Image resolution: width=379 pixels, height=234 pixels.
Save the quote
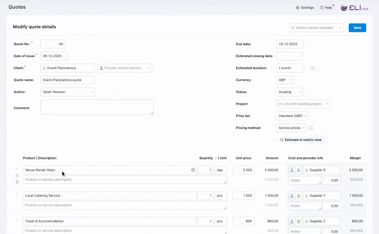357,28
